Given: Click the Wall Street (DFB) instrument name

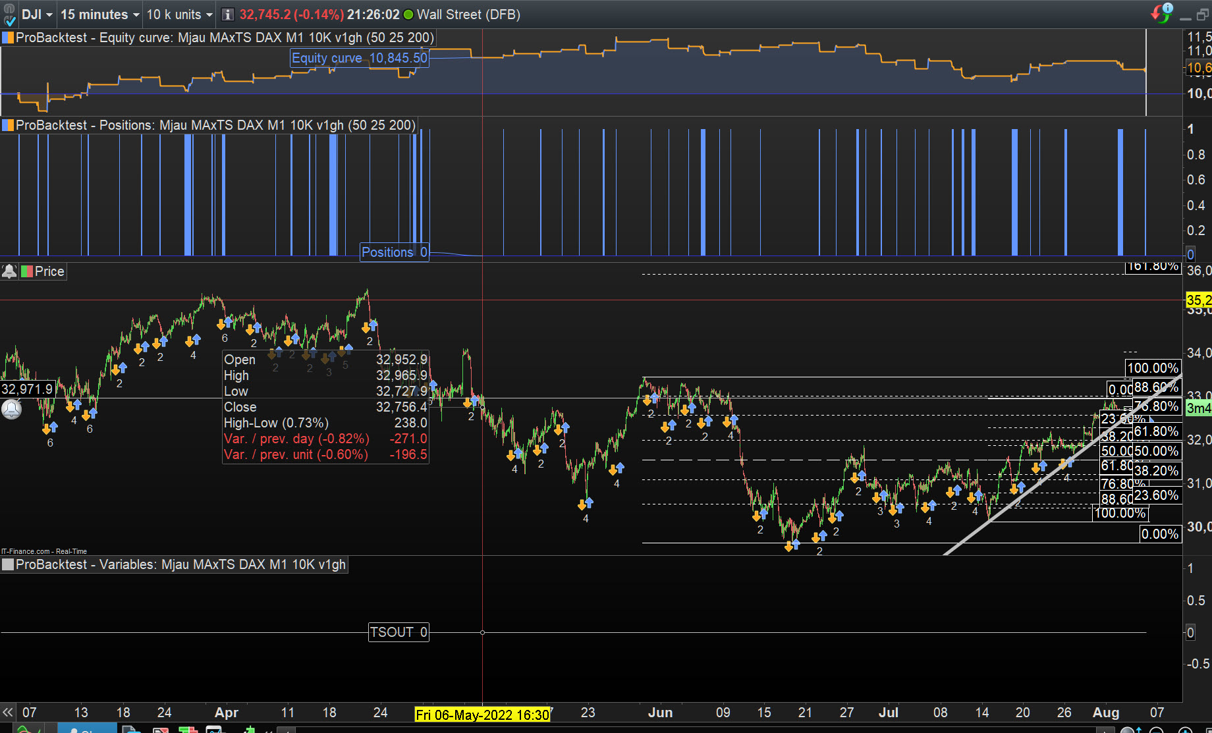Looking at the screenshot, I should pos(468,14).
